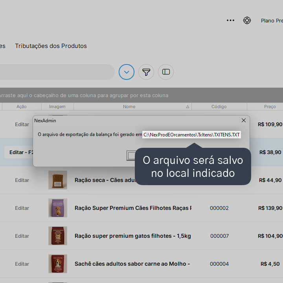Select Ração super premium gatos filhotes - 1,5kg
283x283 pixels.
pyautogui.click(x=133, y=236)
